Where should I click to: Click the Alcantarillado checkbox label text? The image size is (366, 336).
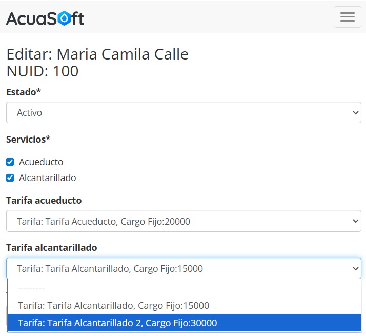(x=47, y=178)
